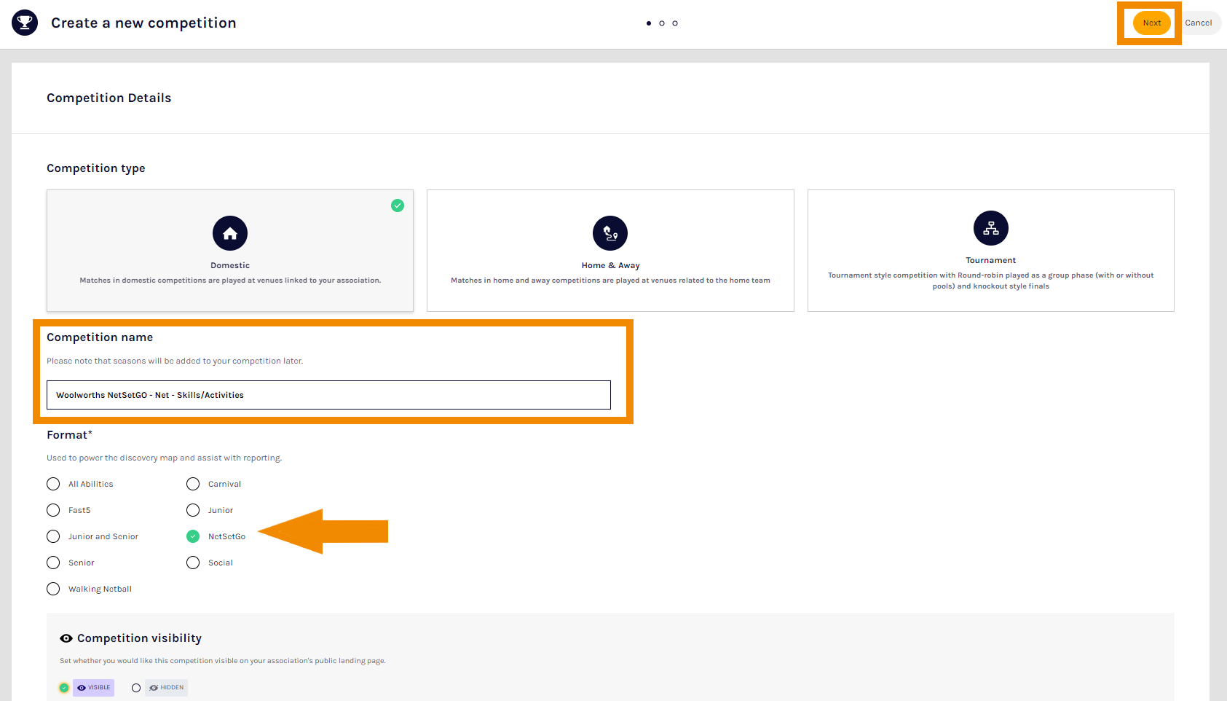Select the Tournament bracket icon
This screenshot has height=701, width=1227.
(990, 228)
